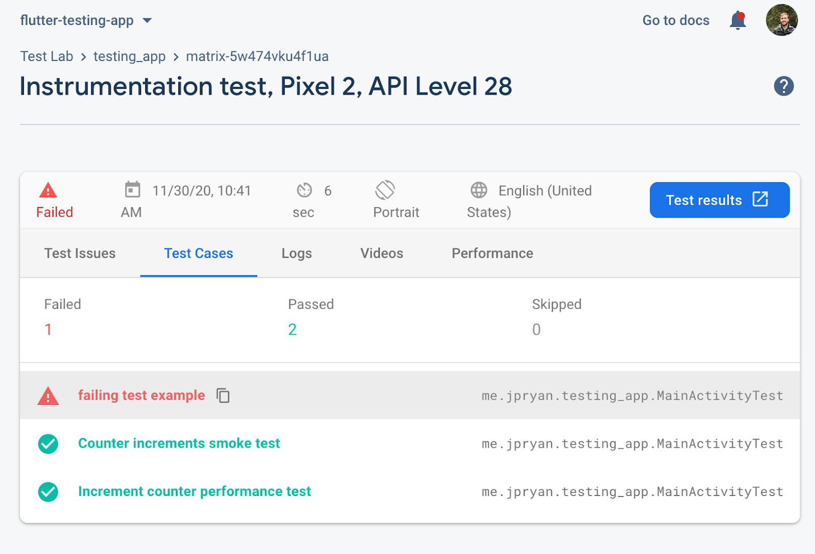Navigate to Test Lab breadcrumb
Viewport: 815px width, 554px height.
point(46,56)
